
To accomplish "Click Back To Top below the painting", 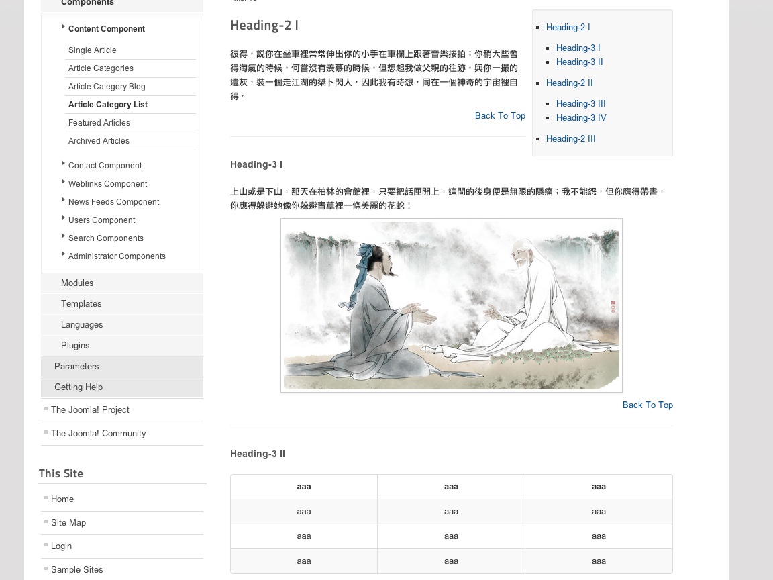I will coord(648,405).
